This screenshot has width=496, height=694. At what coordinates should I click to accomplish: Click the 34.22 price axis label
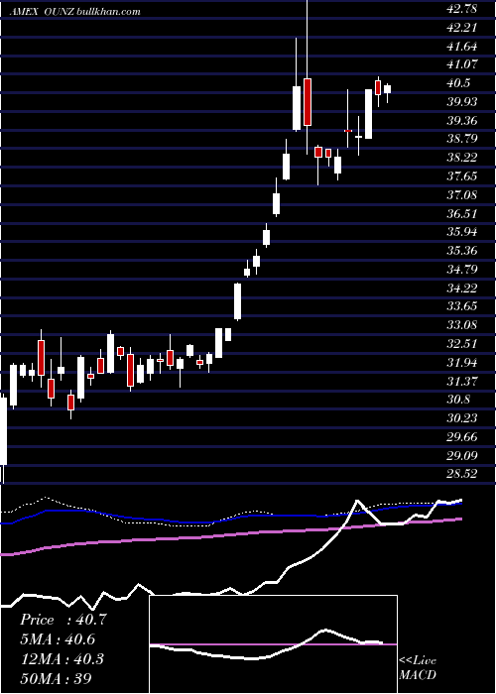click(462, 288)
